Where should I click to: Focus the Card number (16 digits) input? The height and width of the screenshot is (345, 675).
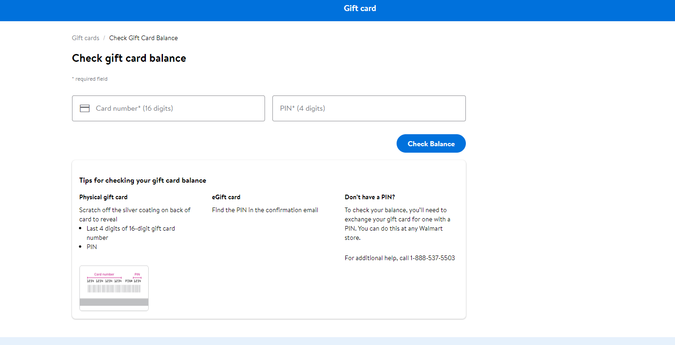pos(175,108)
